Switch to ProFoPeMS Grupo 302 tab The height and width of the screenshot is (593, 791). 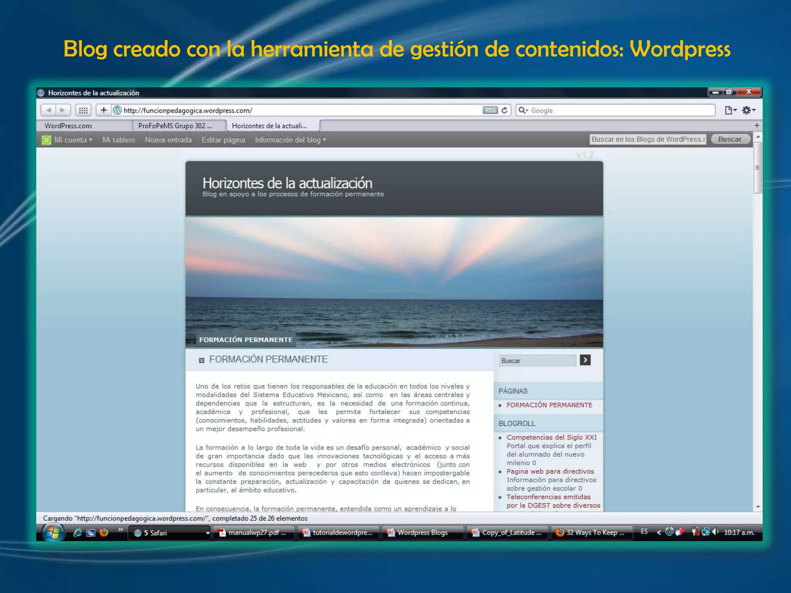180,126
